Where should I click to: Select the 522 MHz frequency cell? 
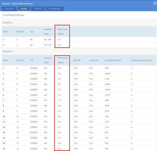[x=46, y=90]
